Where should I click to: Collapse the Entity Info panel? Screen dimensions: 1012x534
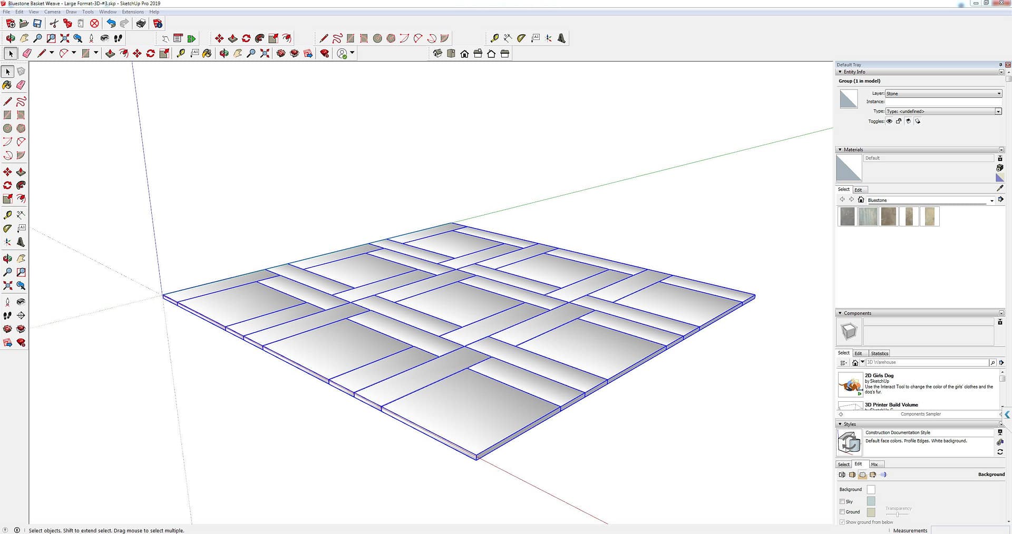840,72
